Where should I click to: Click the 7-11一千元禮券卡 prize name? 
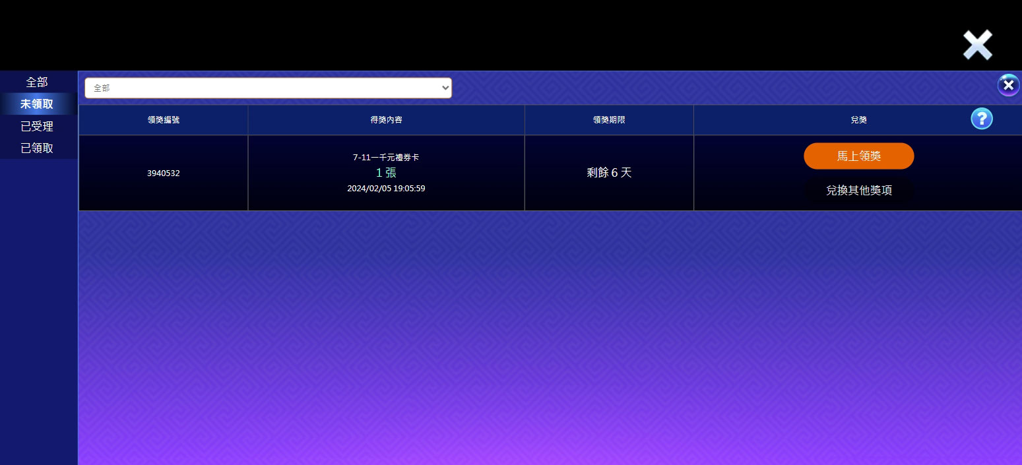tap(386, 158)
